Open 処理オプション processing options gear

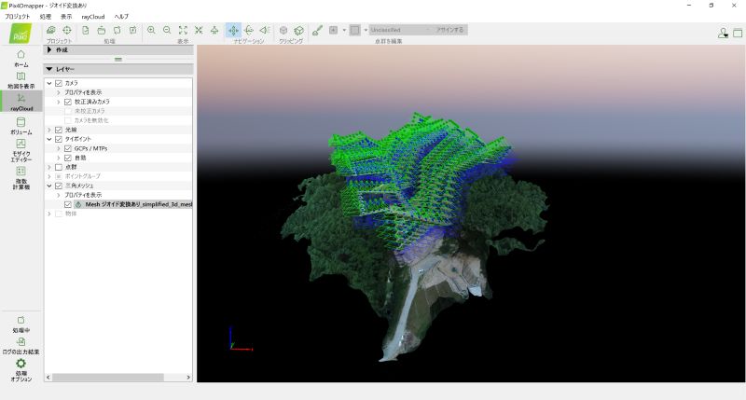click(21, 367)
